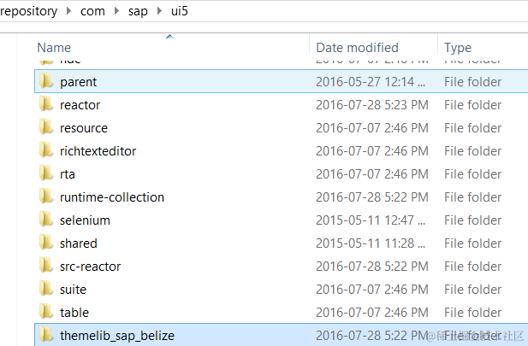Viewport: 528px width, 346px height.
Task: Click the selenium date 2015-05-11 12:47
Action: click(x=371, y=220)
